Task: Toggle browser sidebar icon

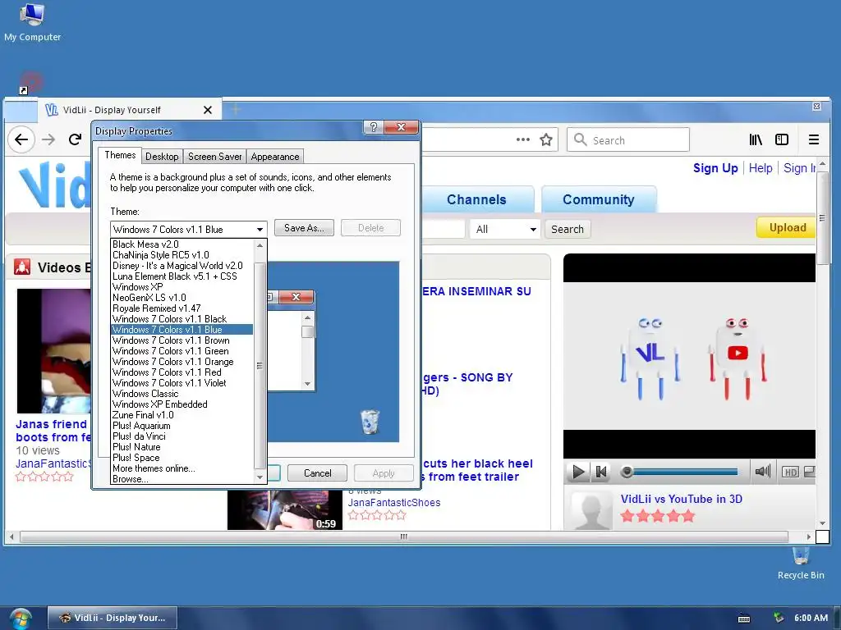Action: (x=782, y=139)
